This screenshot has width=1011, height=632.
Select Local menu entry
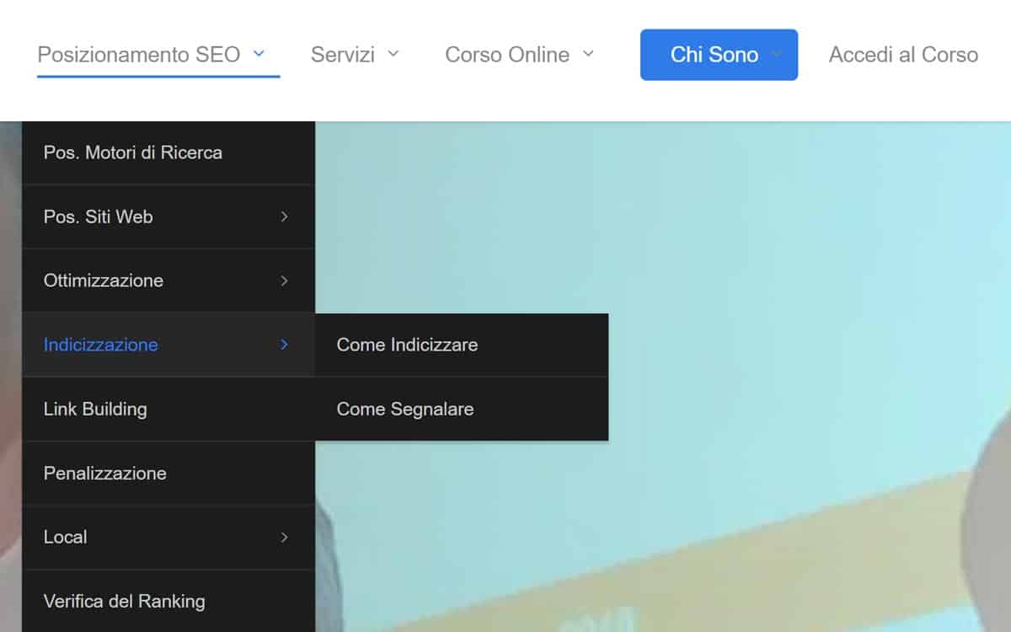(168, 537)
